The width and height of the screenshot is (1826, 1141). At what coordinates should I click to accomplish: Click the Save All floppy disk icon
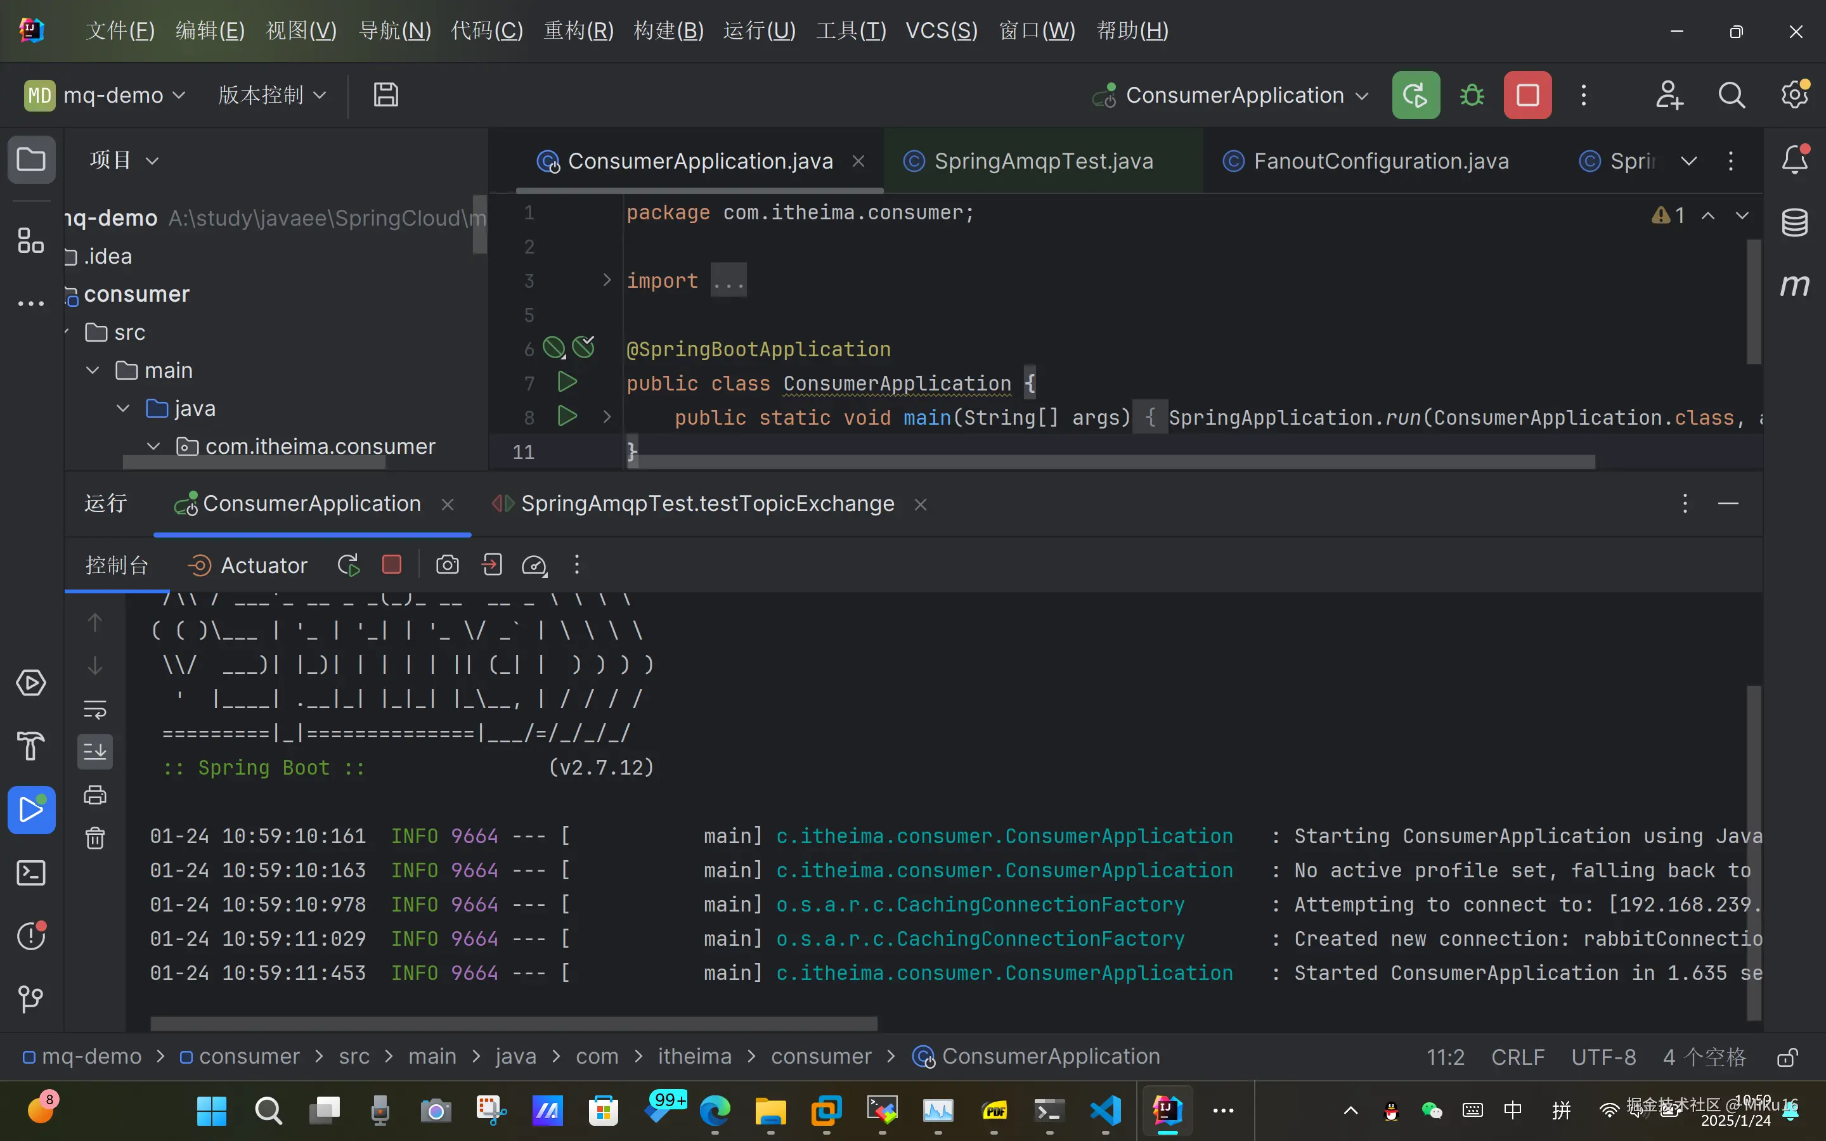coord(385,95)
